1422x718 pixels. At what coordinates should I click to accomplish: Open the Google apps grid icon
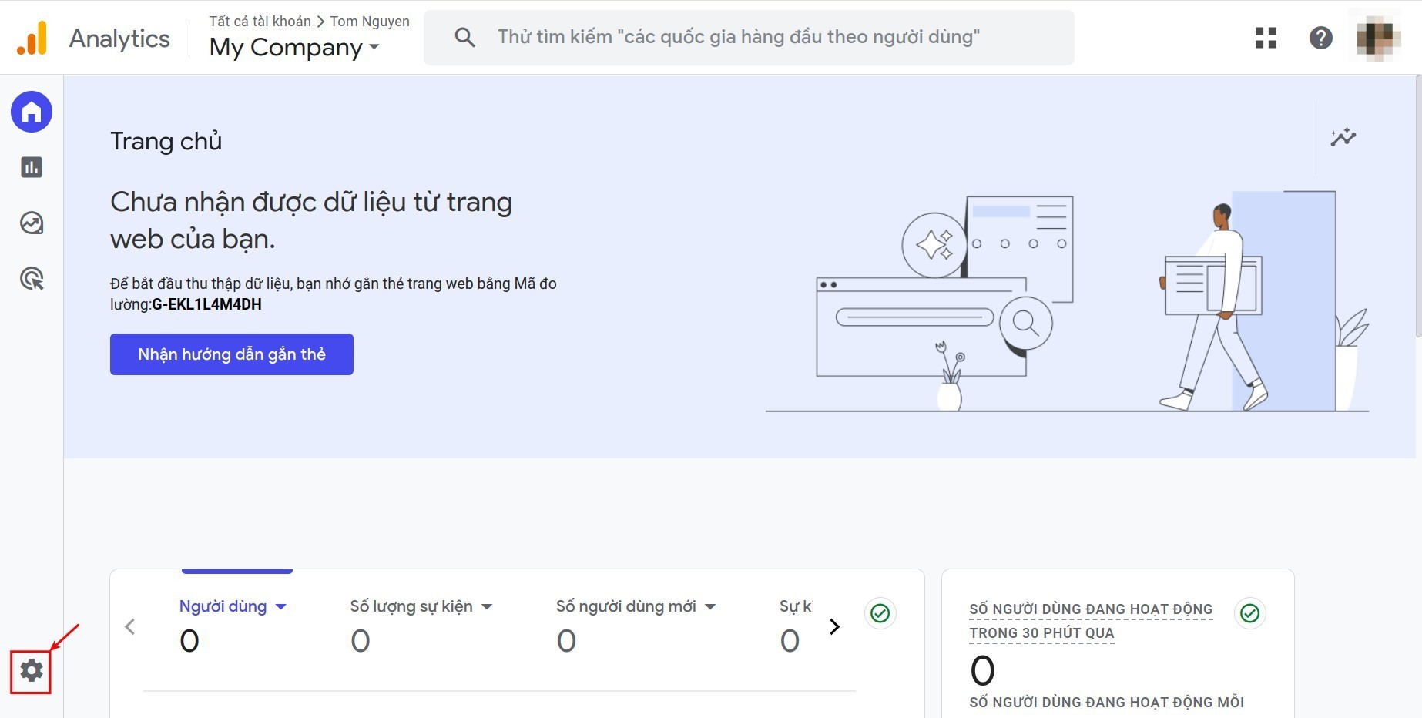click(1266, 38)
